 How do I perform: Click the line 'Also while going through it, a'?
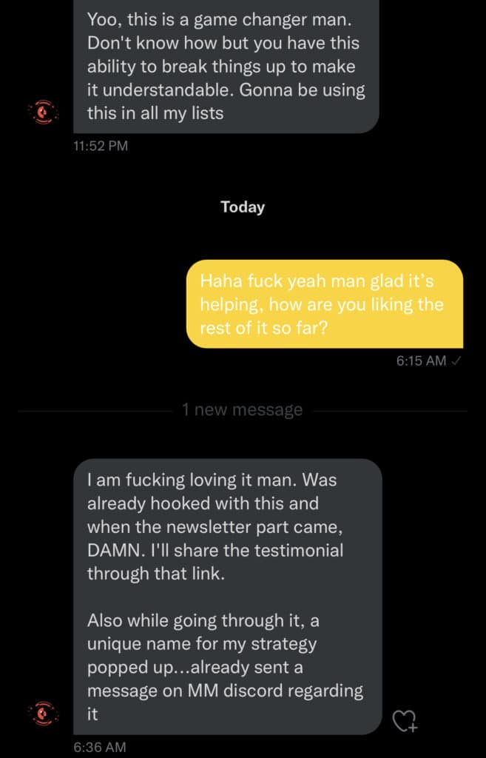point(203,621)
